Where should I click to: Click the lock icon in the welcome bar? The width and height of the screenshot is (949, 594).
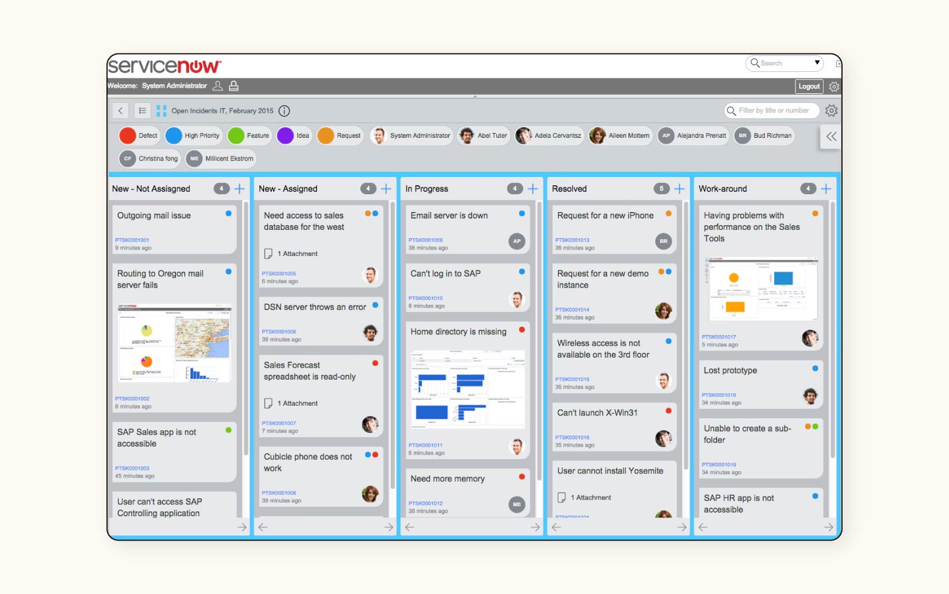pyautogui.click(x=234, y=86)
